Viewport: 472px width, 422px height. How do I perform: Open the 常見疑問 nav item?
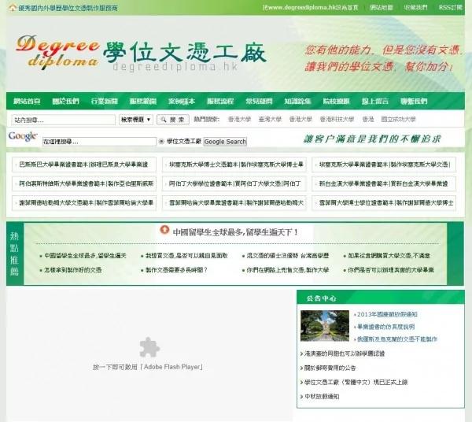pos(259,102)
